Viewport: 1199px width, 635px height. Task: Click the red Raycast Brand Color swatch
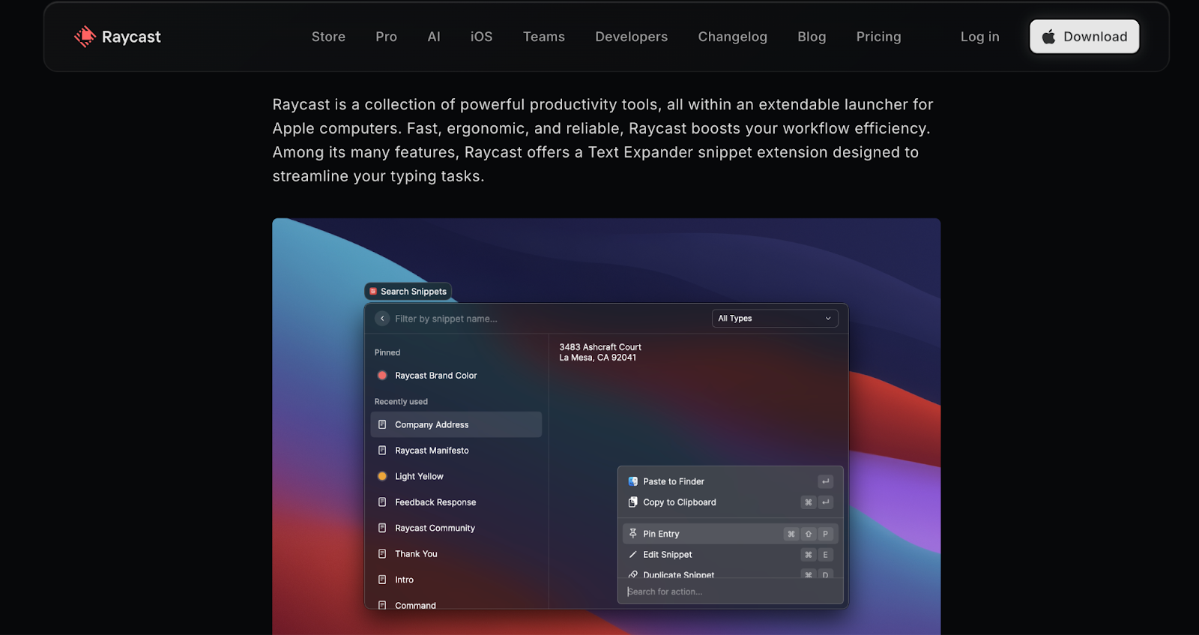[382, 376]
